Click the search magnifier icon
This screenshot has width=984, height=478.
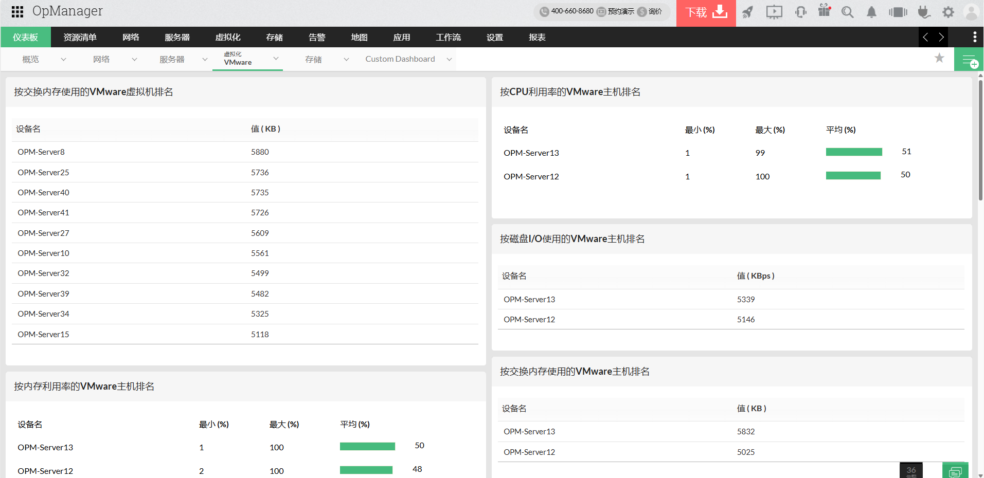[x=848, y=12]
